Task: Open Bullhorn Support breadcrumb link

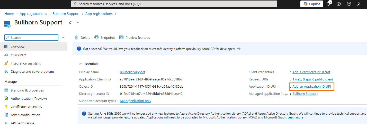Action: (66, 14)
